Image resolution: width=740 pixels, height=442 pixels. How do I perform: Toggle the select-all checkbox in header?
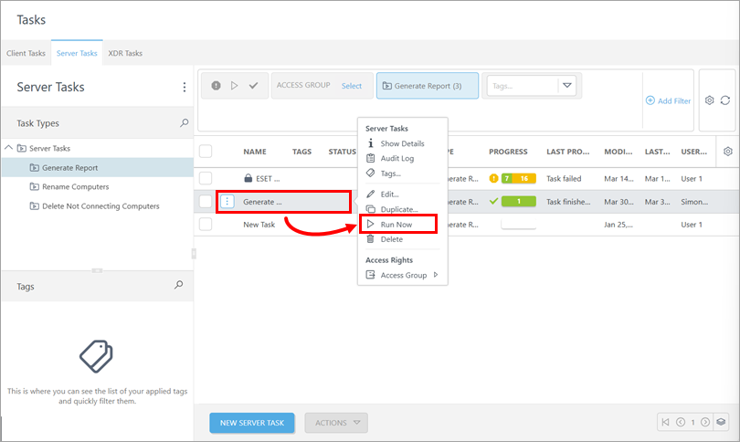(206, 152)
